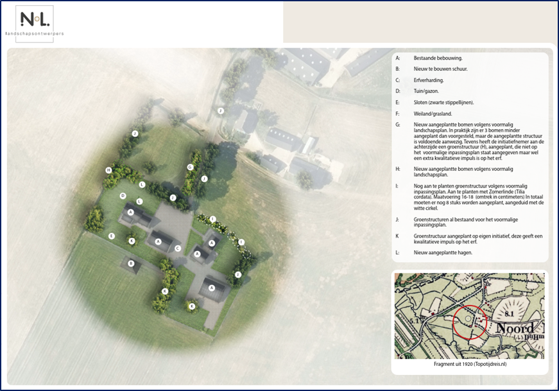The image size is (559, 391).
Task: Click the B marker on the new barn
Action: [x=131, y=264]
